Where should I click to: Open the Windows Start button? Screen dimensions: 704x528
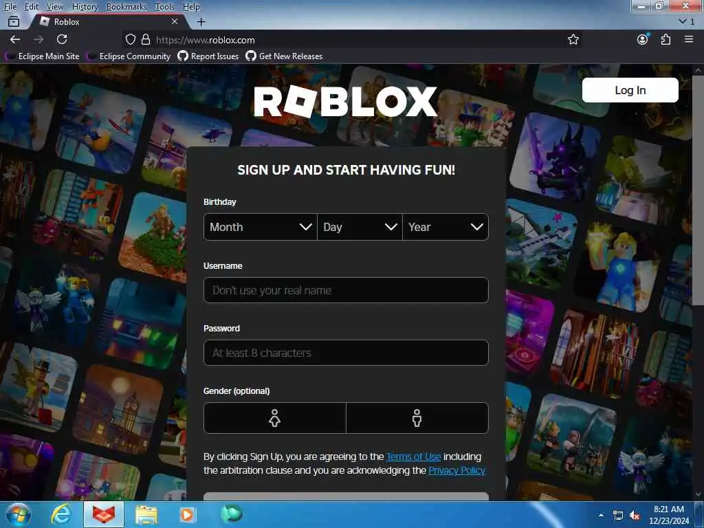[x=18, y=514]
